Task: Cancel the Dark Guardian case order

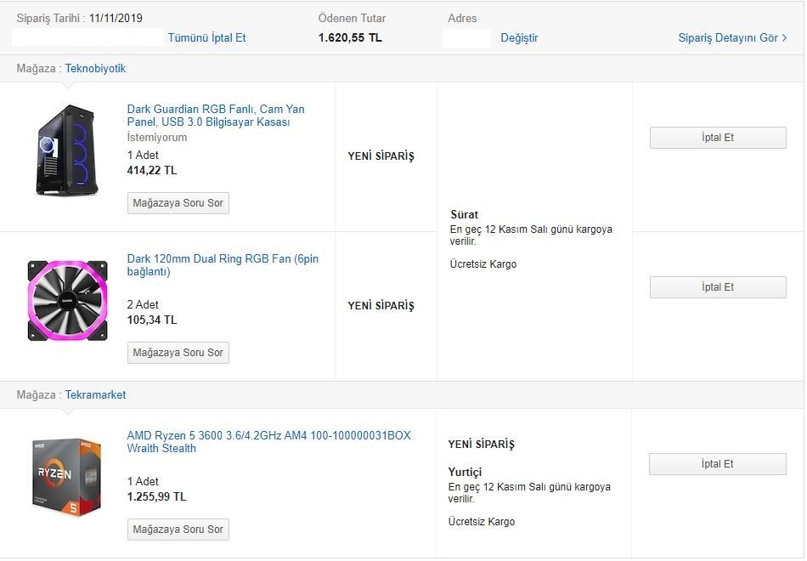Action: click(x=718, y=138)
